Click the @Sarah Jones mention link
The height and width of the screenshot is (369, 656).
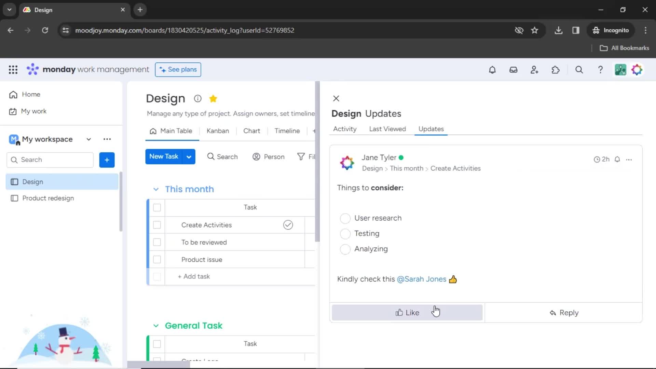click(421, 279)
